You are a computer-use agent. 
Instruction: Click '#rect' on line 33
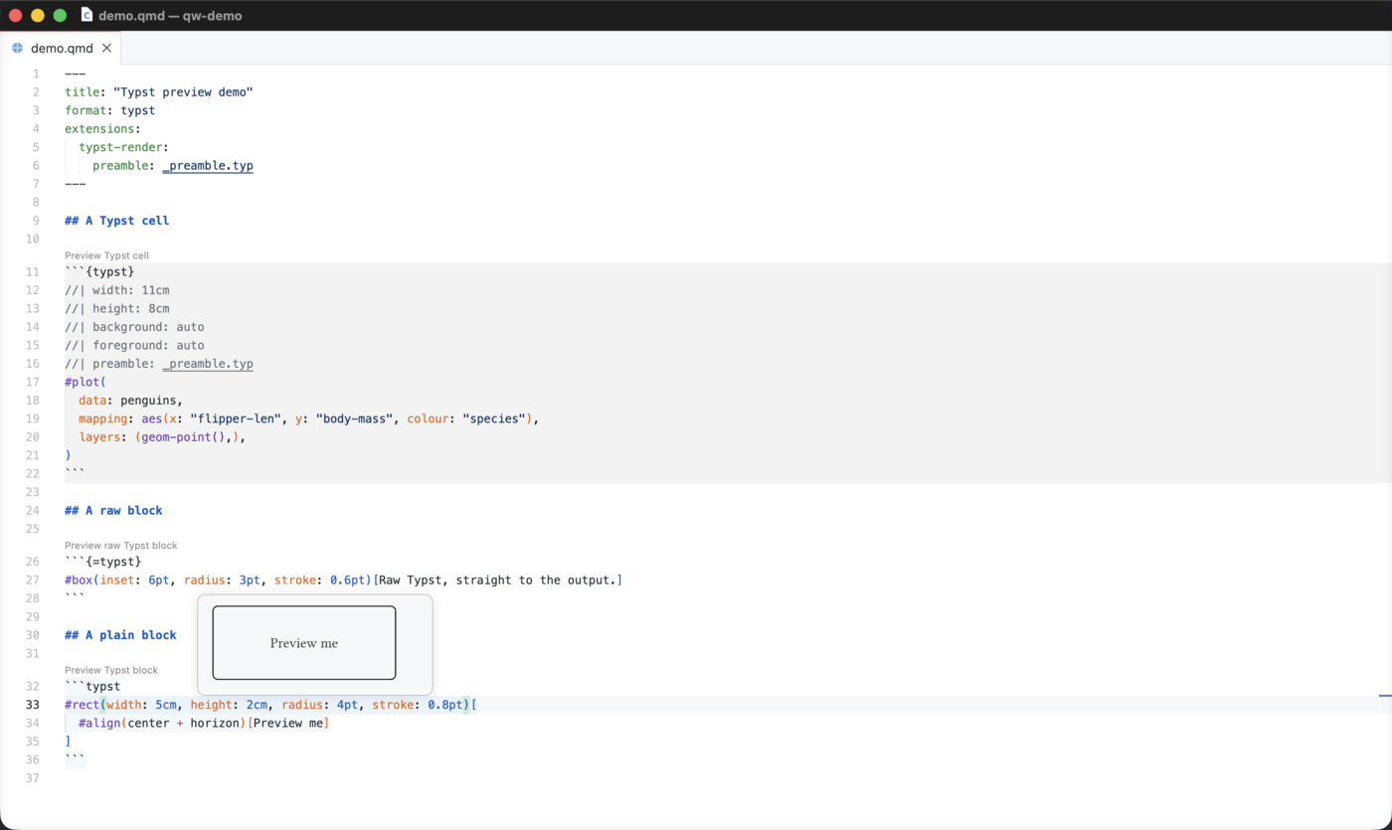click(x=82, y=705)
